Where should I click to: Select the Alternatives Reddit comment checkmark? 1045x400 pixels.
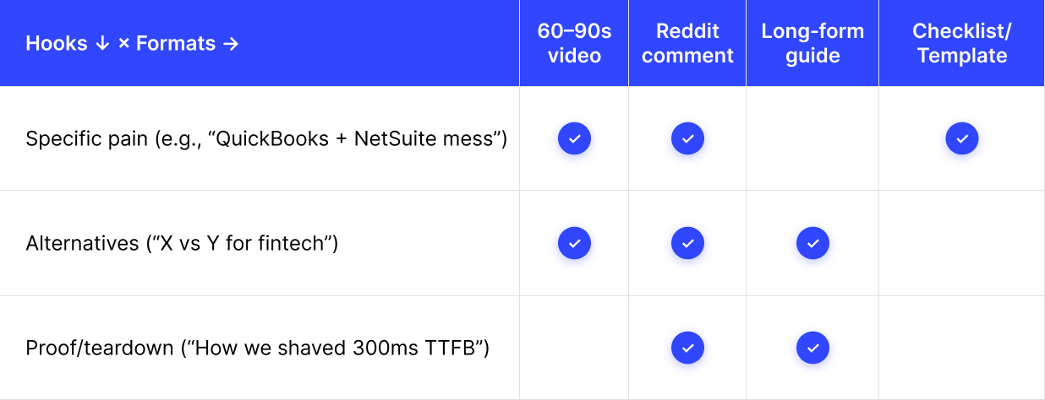(687, 243)
